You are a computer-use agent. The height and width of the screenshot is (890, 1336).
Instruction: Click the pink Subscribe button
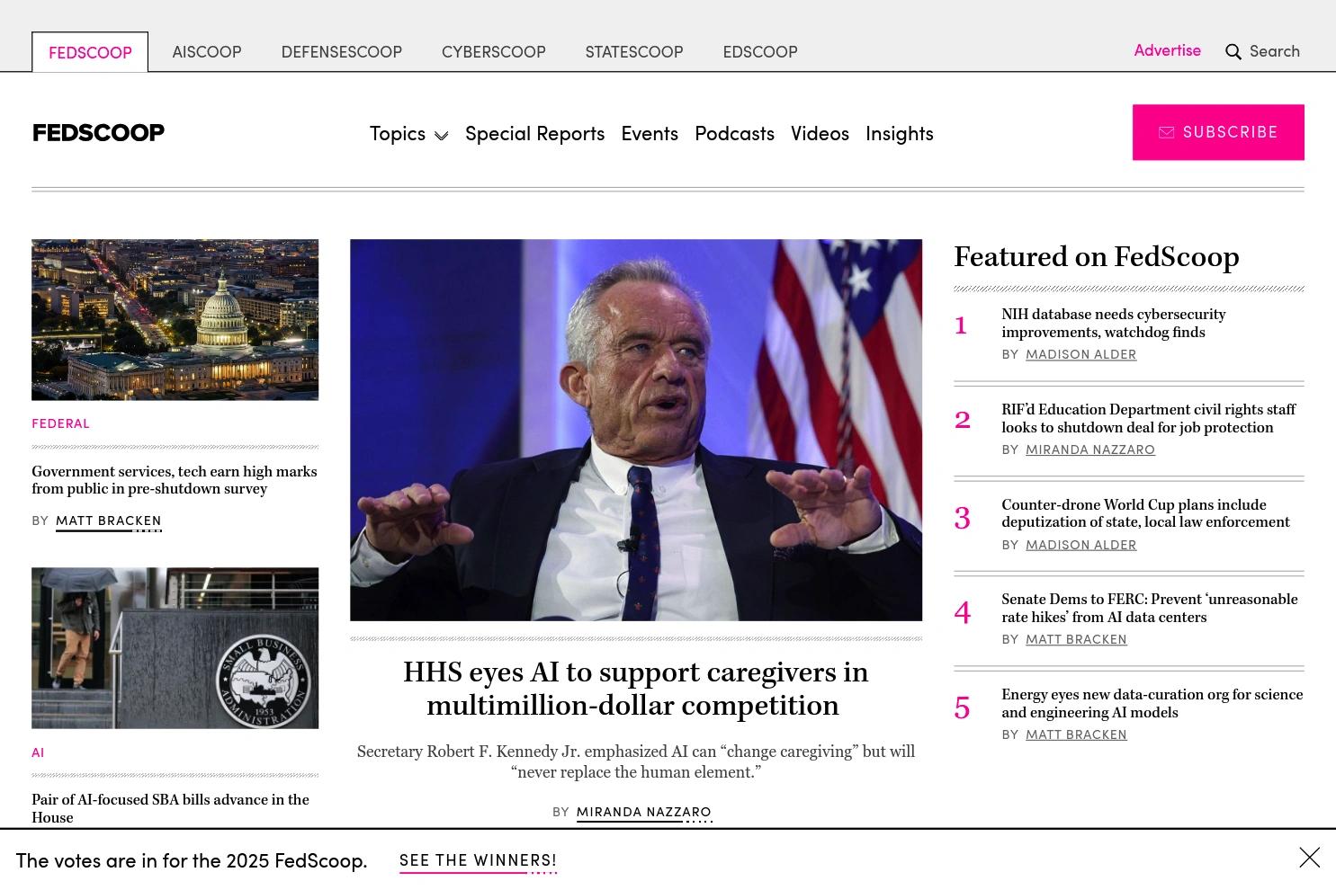[x=1218, y=132]
